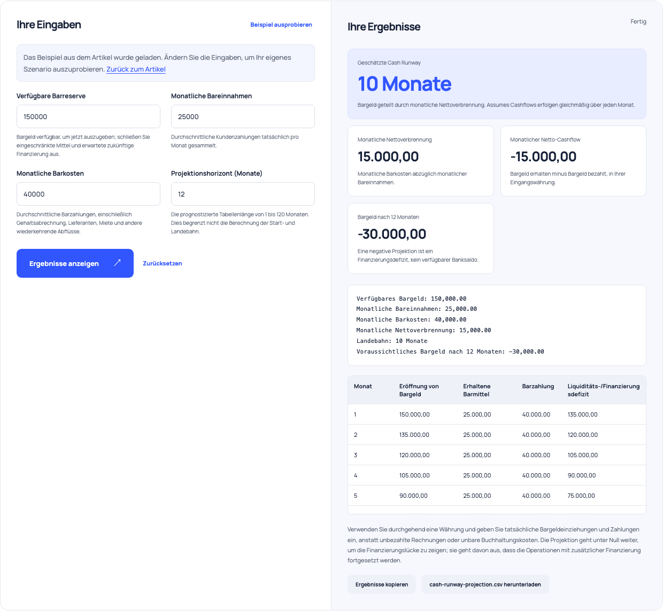663x611 pixels.
Task: Click the 150.000,00 opening cash in row 1
Action: [414, 414]
